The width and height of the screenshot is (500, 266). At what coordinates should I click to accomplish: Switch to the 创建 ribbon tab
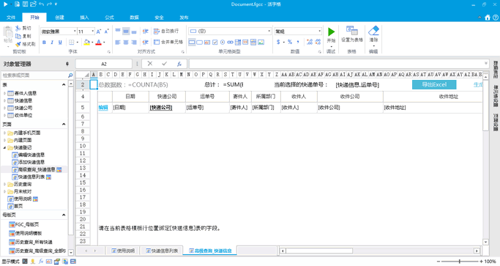click(59, 18)
